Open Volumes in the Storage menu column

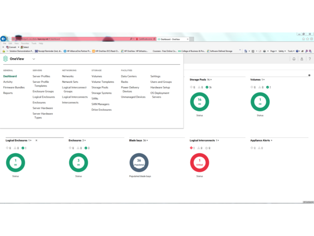tap(97, 76)
